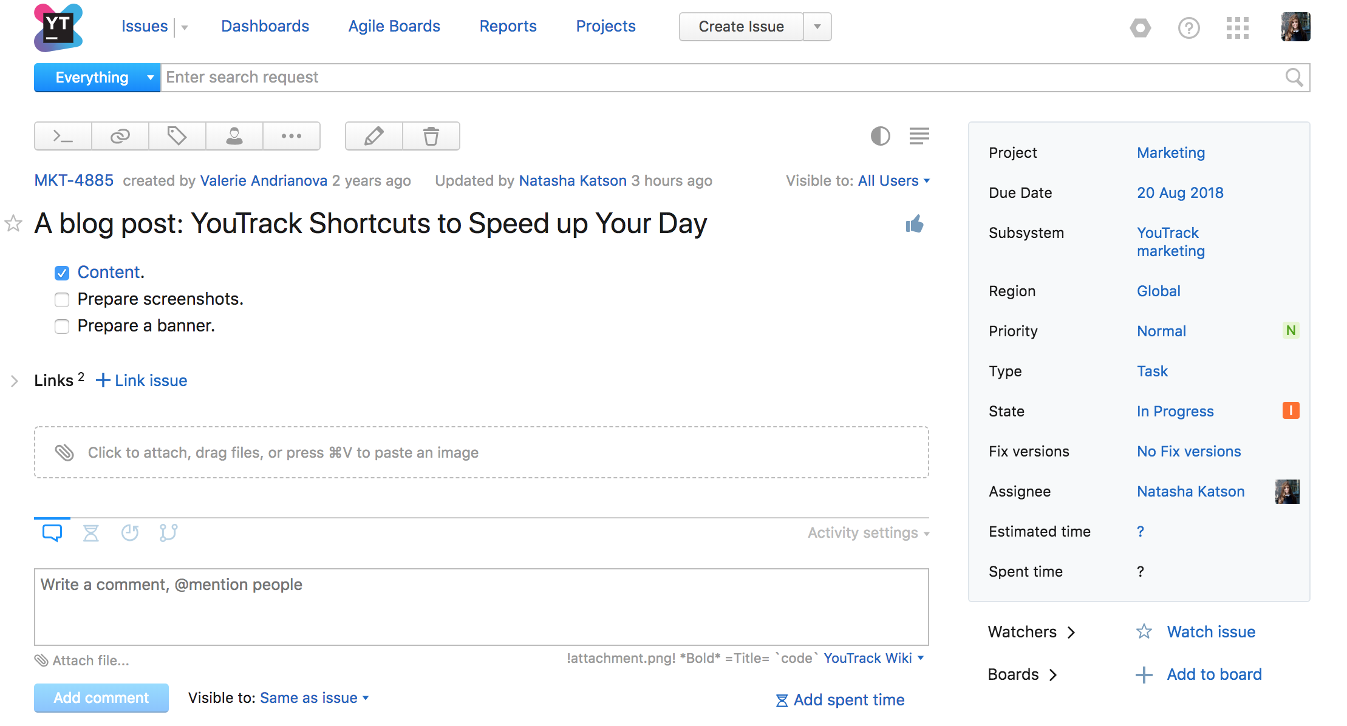
Task: Change the State In Progress value
Action: tap(1175, 411)
